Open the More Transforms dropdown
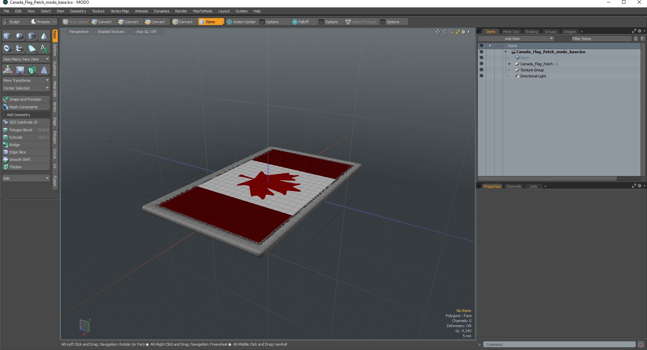This screenshot has width=647, height=350. pyautogui.click(x=26, y=80)
